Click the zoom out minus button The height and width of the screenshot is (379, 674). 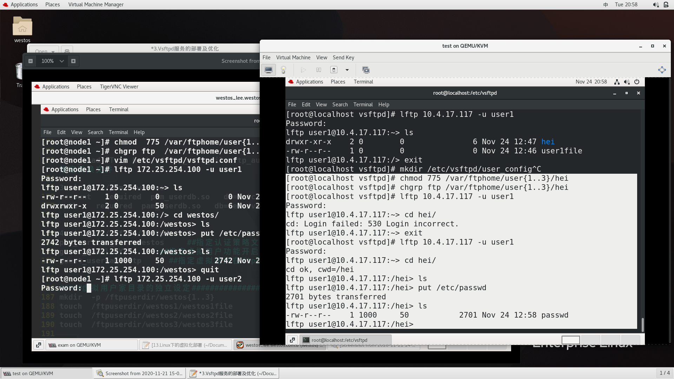pos(31,61)
